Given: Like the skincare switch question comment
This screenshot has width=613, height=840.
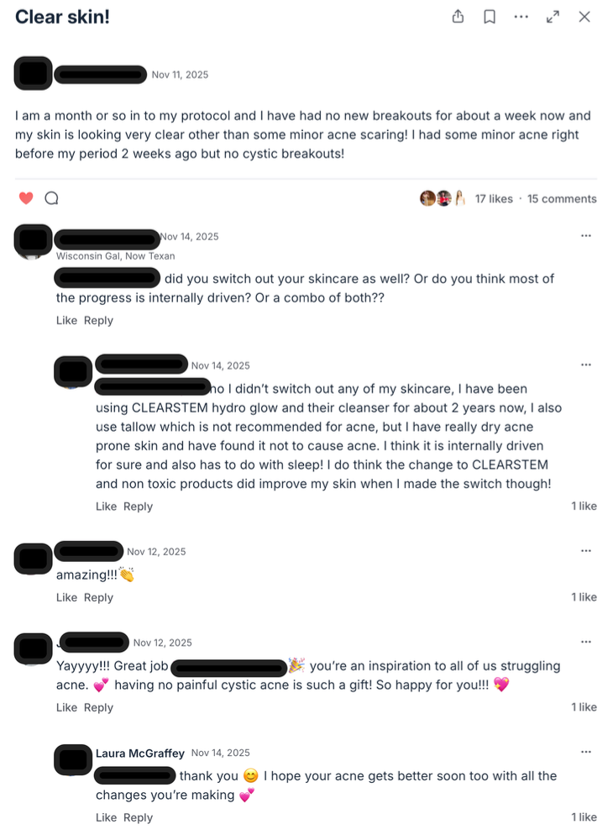Looking at the screenshot, I should click(x=66, y=320).
